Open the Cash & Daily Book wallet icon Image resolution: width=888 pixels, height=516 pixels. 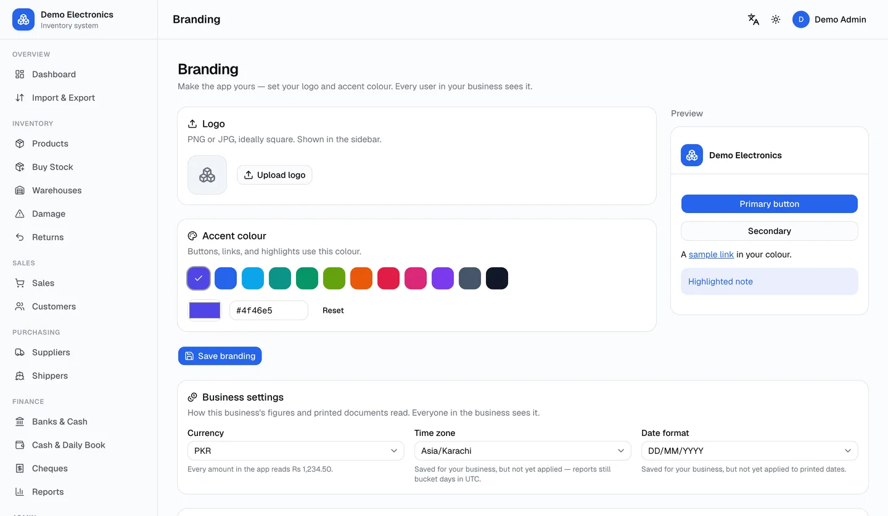[20, 445]
